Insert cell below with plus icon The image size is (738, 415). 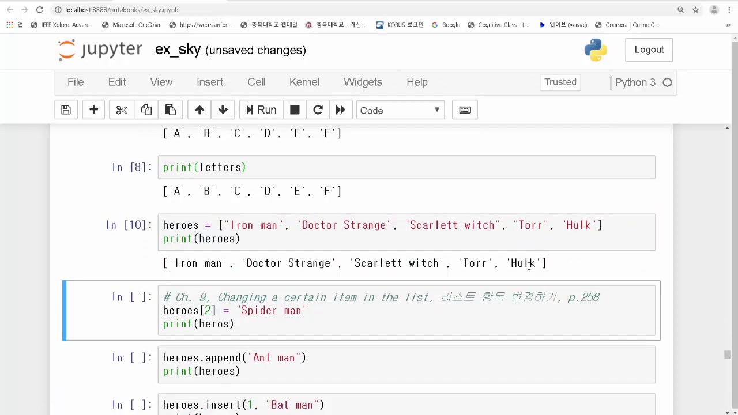[x=93, y=110]
